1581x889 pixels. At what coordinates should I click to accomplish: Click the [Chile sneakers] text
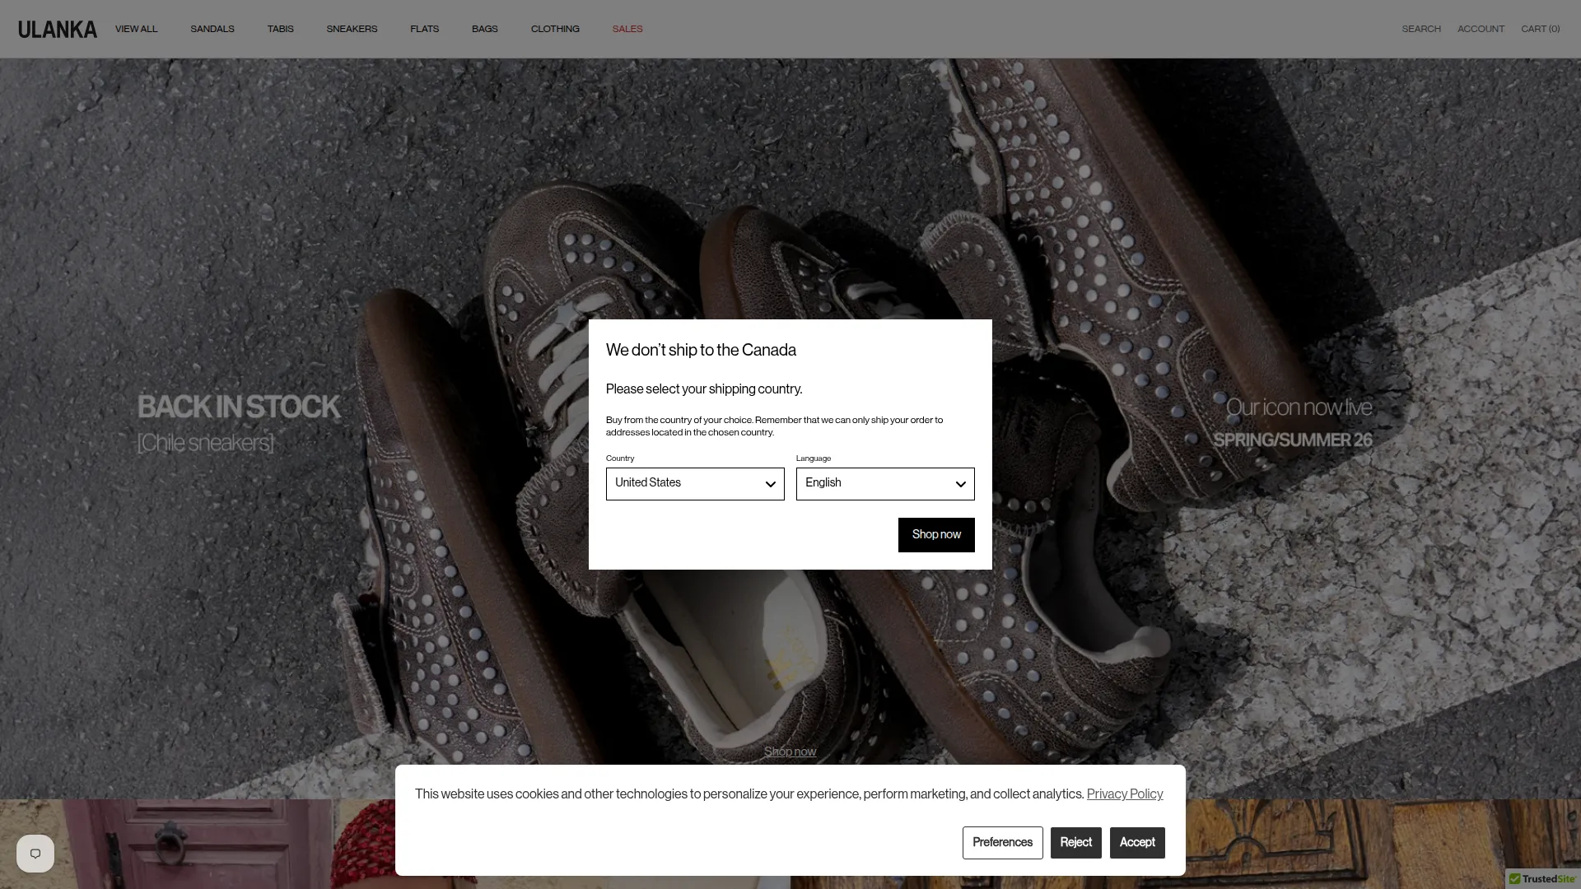click(205, 443)
